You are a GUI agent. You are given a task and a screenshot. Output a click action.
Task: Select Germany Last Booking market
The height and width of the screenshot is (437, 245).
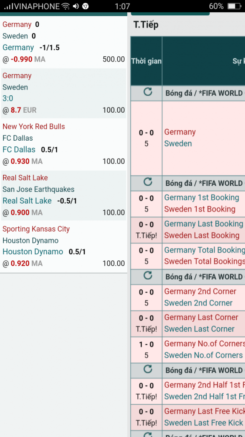[x=204, y=224]
